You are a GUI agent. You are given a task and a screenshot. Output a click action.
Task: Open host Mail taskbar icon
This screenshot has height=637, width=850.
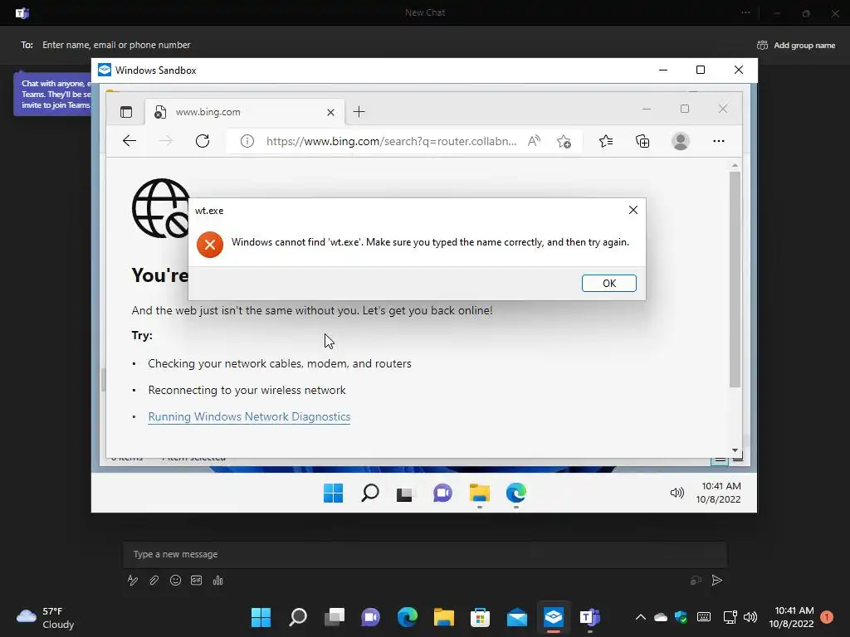point(516,617)
